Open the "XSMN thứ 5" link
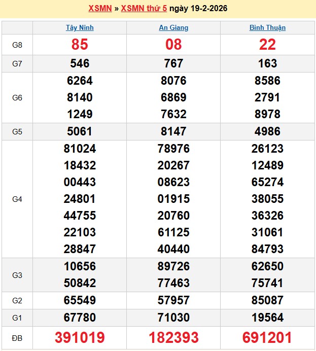This screenshot has width=316, height=351. click(x=144, y=8)
